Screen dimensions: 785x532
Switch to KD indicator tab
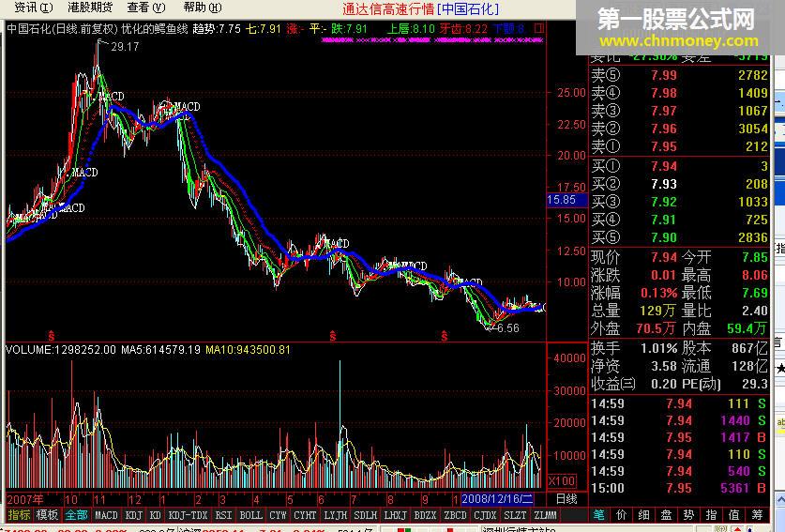pos(155,515)
